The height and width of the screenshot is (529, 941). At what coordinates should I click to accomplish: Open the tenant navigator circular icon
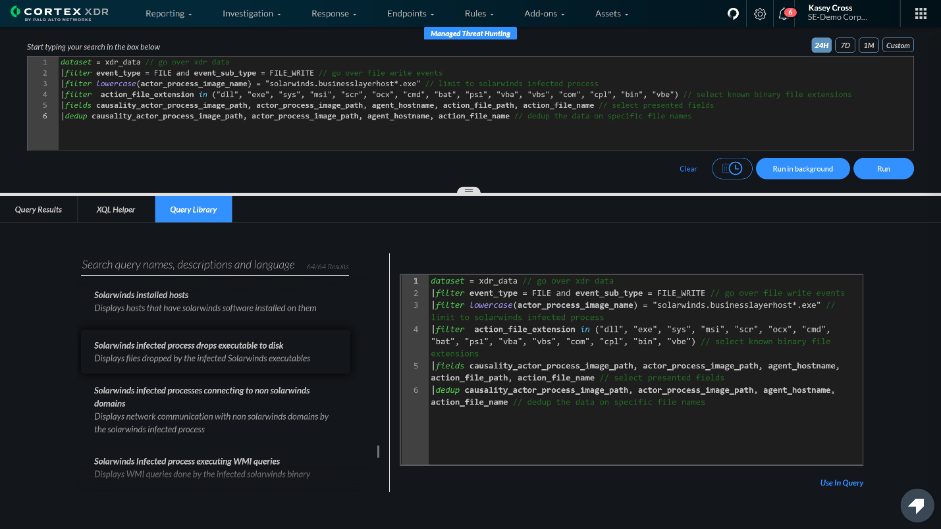pos(733,14)
